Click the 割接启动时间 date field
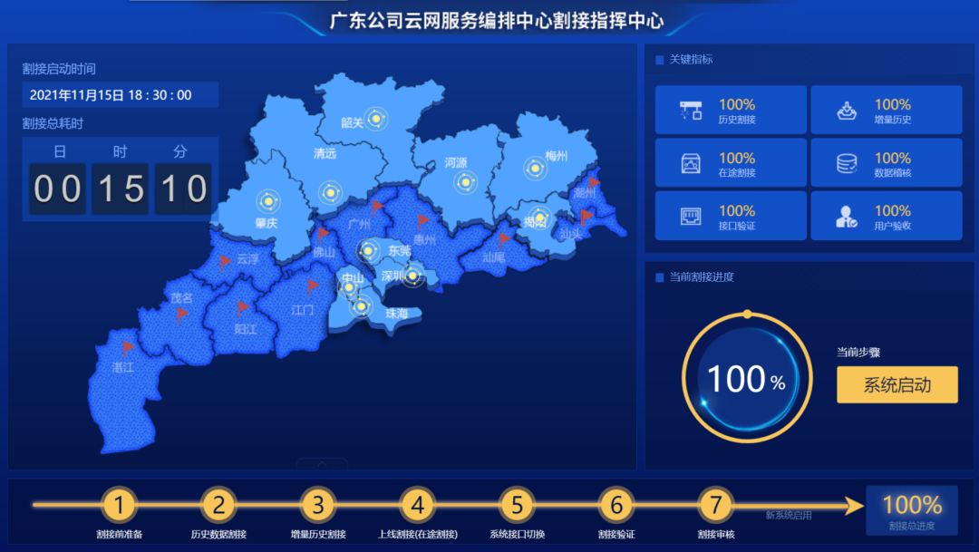Viewport: 979px width, 552px height. (x=120, y=95)
